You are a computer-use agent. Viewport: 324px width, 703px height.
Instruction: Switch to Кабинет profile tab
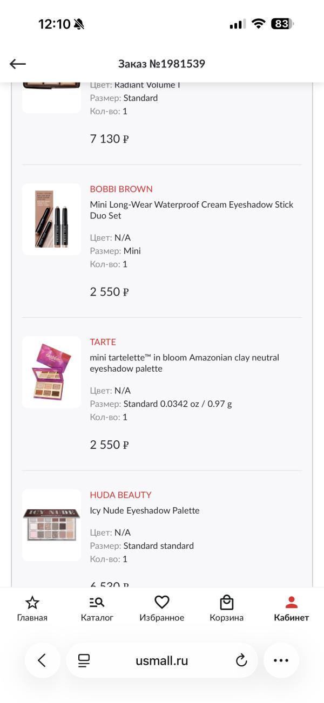pyautogui.click(x=292, y=609)
